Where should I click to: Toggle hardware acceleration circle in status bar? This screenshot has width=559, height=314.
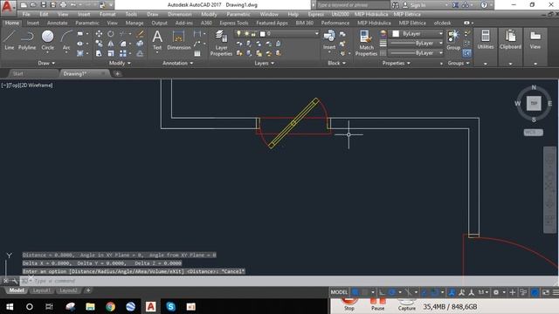click(535, 292)
